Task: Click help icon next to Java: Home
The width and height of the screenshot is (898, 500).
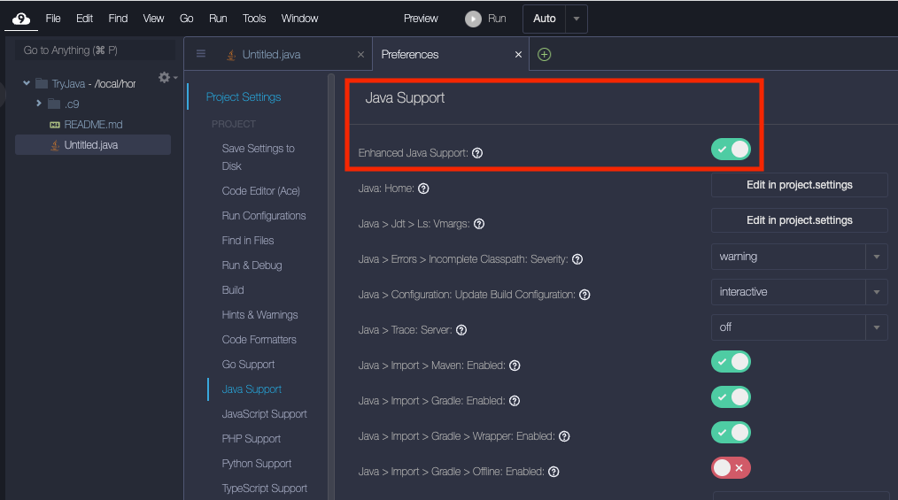Action: tap(423, 188)
